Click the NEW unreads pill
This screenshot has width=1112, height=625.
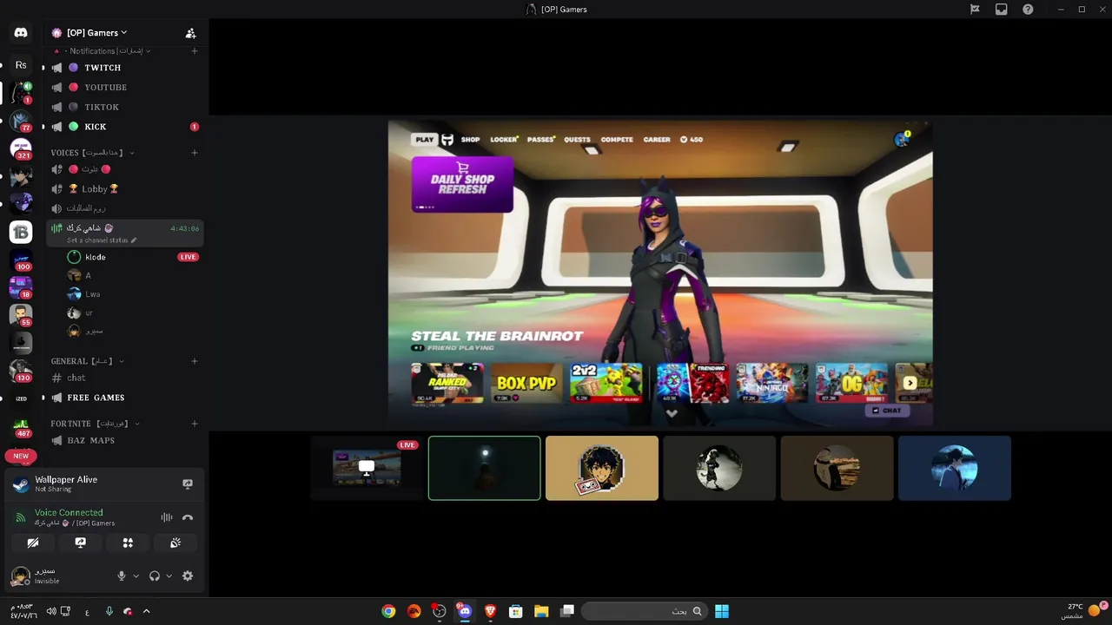[21, 456]
